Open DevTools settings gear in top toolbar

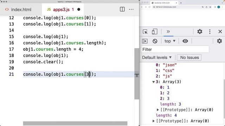click(x=200, y=31)
